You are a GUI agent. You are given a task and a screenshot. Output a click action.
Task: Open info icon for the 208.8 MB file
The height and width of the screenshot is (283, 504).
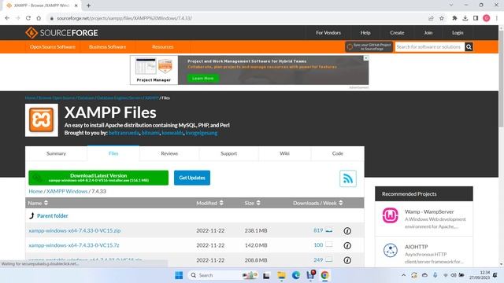pos(347,260)
